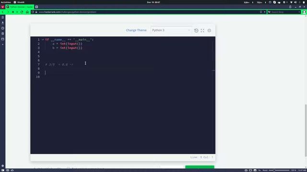Open the History side panel
This screenshot has width=307, height=172.
3,28
